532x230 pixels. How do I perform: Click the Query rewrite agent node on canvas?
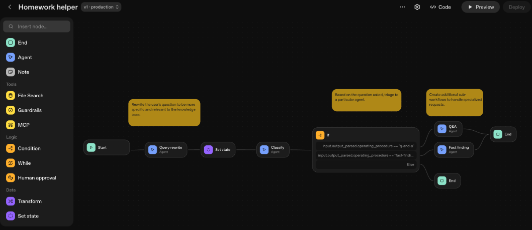click(166, 149)
